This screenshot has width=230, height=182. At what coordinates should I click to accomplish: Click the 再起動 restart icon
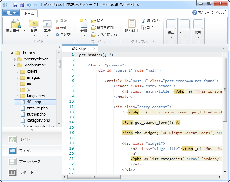[57, 35]
